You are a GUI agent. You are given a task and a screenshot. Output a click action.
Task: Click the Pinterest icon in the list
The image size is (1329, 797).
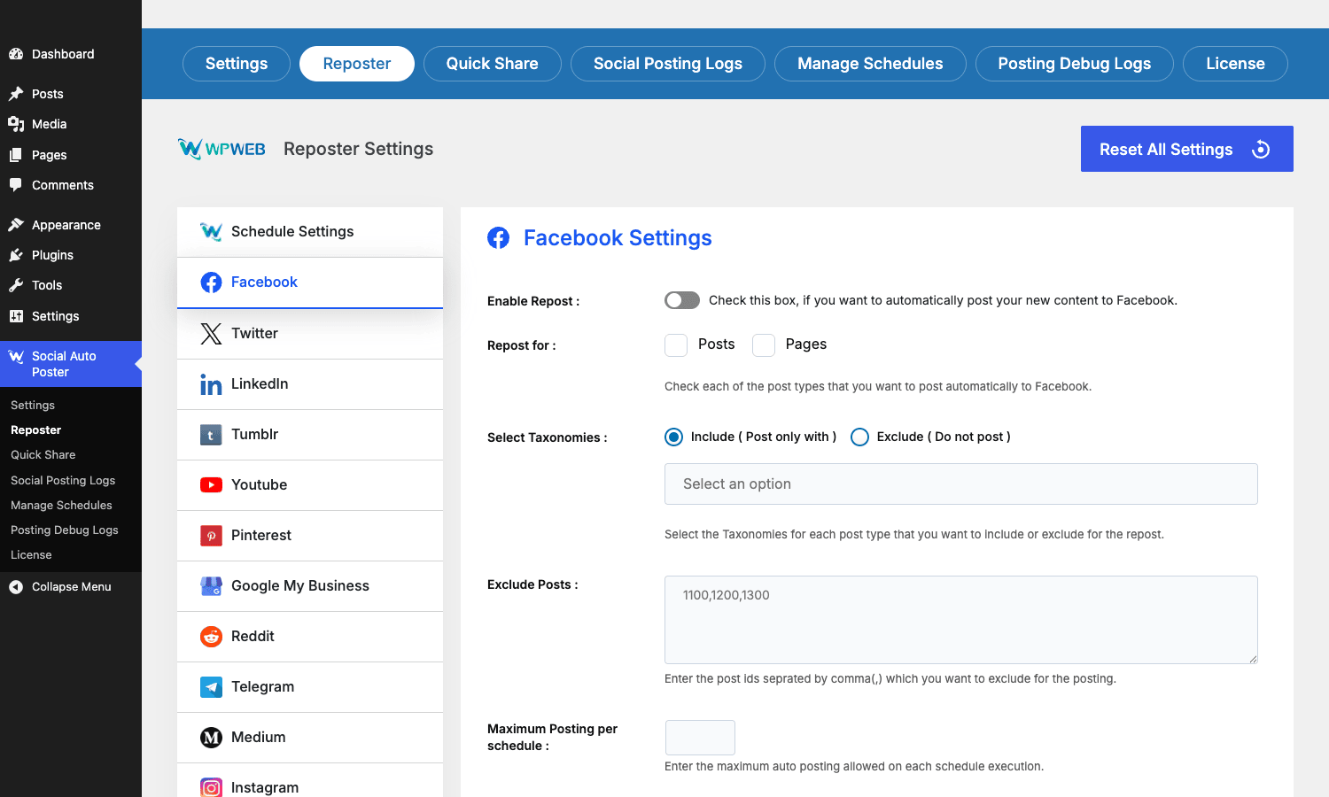[211, 536]
